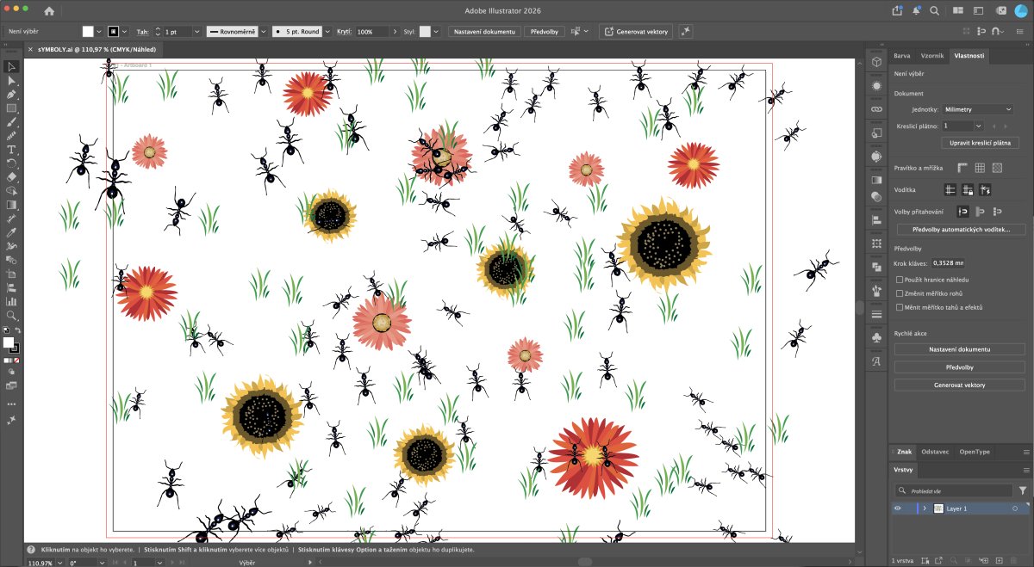Toggle smart guides icon in Vodítka

tap(985, 189)
